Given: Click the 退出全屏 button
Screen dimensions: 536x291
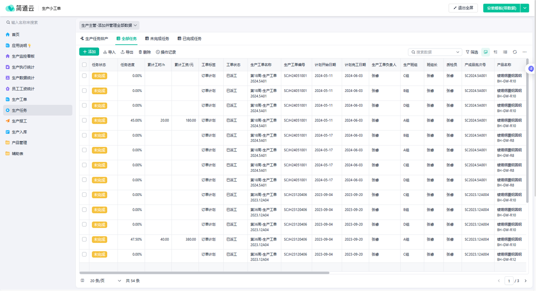Looking at the screenshot, I should (x=463, y=8).
